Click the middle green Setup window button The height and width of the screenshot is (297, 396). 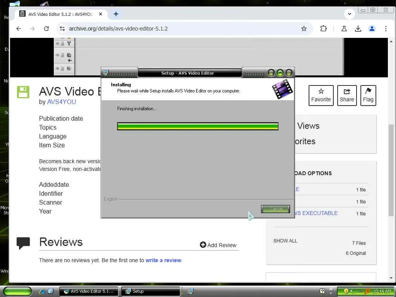(x=280, y=73)
